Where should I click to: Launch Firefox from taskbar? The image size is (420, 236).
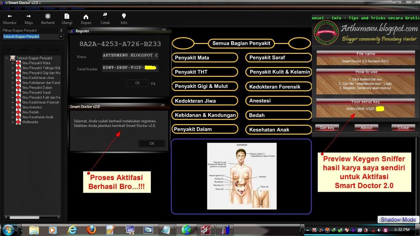click(91, 230)
